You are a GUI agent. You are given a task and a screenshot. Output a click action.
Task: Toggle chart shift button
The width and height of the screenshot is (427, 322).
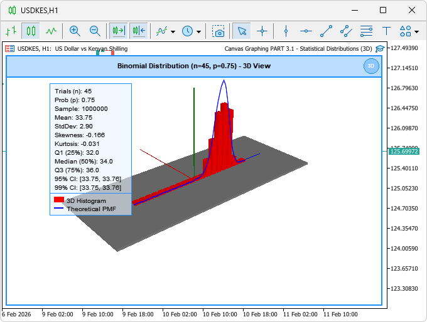click(139, 31)
